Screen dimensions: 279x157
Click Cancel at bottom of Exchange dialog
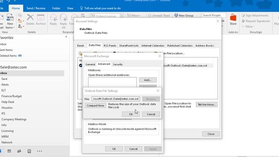click(x=133, y=149)
